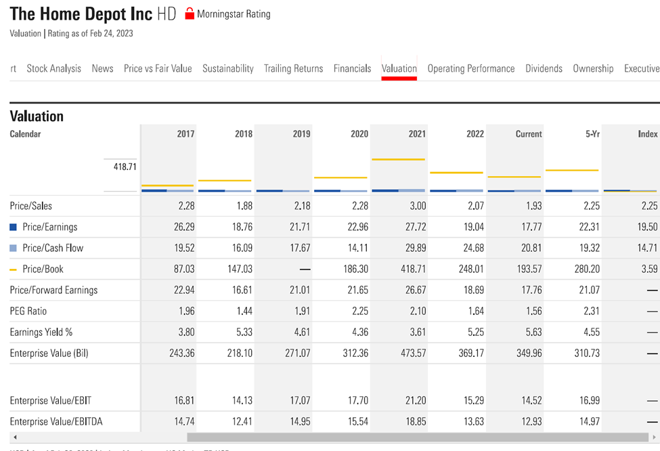660x451 pixels.
Task: Click the 5-Yr Price/Book value 280.20
Action: (587, 269)
